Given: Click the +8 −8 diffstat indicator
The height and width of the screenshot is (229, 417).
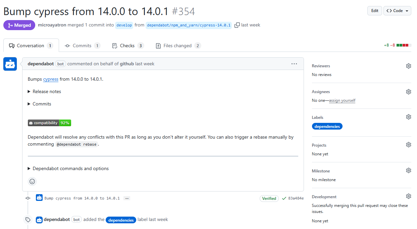Looking at the screenshot, I should [398, 45].
